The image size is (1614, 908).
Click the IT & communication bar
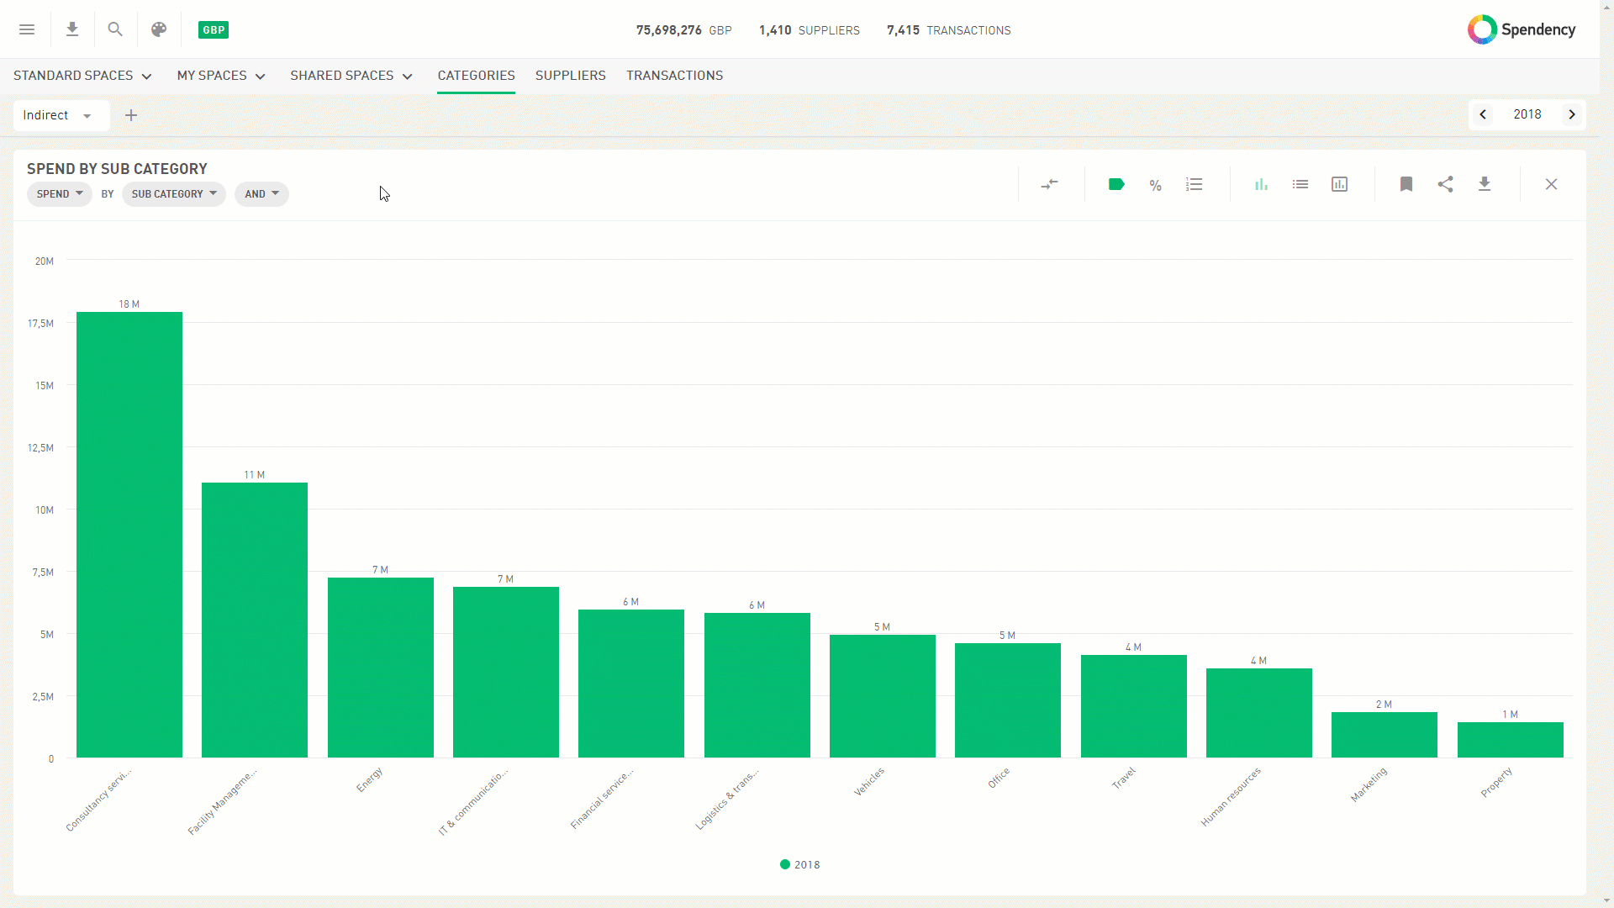pyautogui.click(x=506, y=673)
